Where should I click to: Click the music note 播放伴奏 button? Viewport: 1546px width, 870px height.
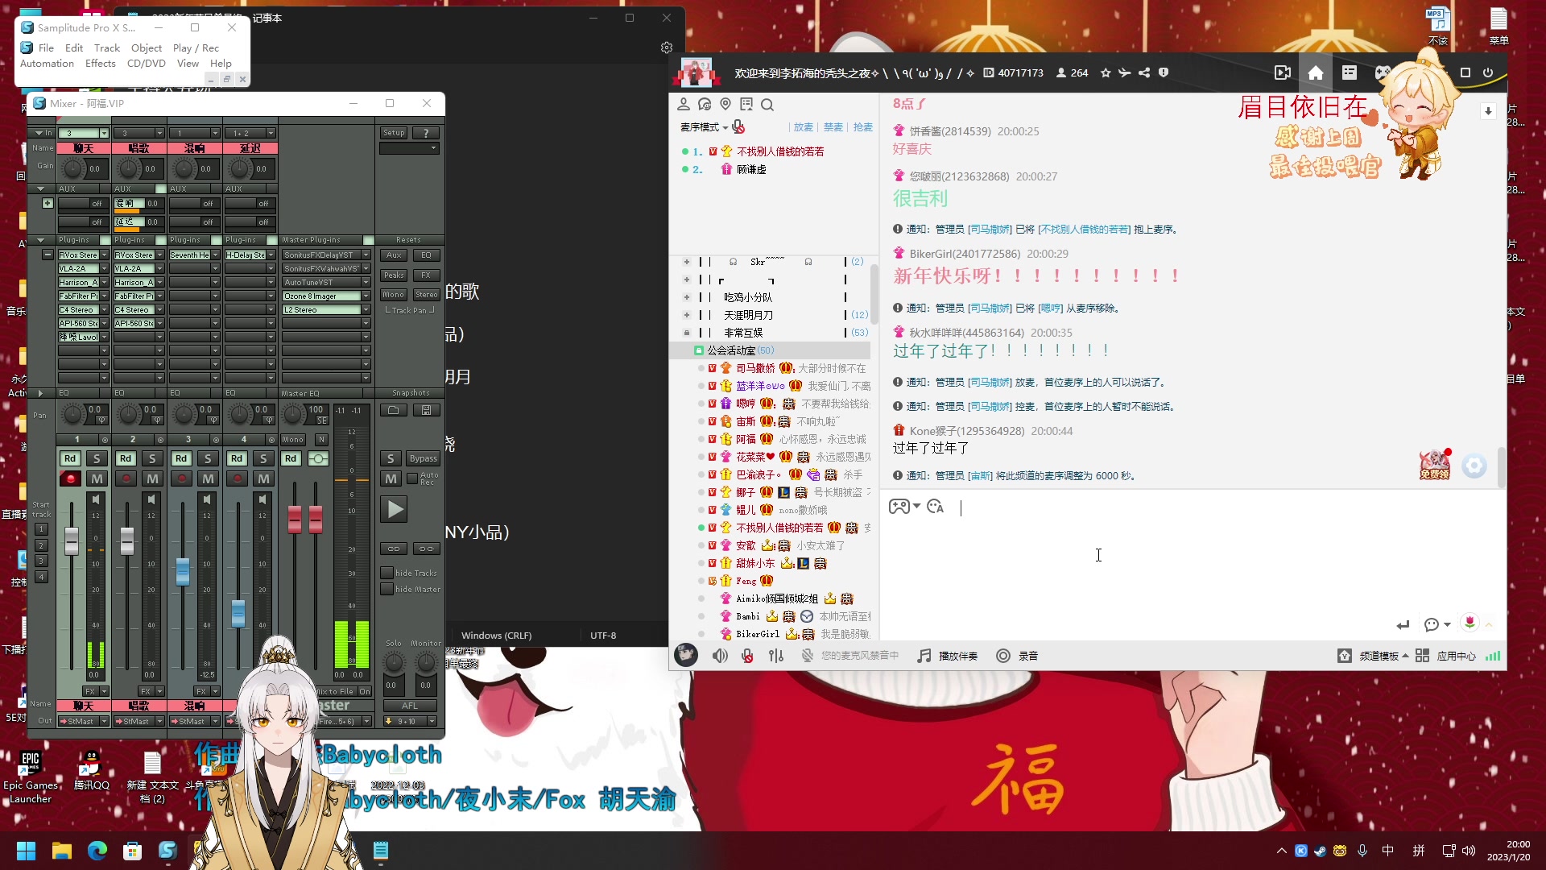click(948, 656)
